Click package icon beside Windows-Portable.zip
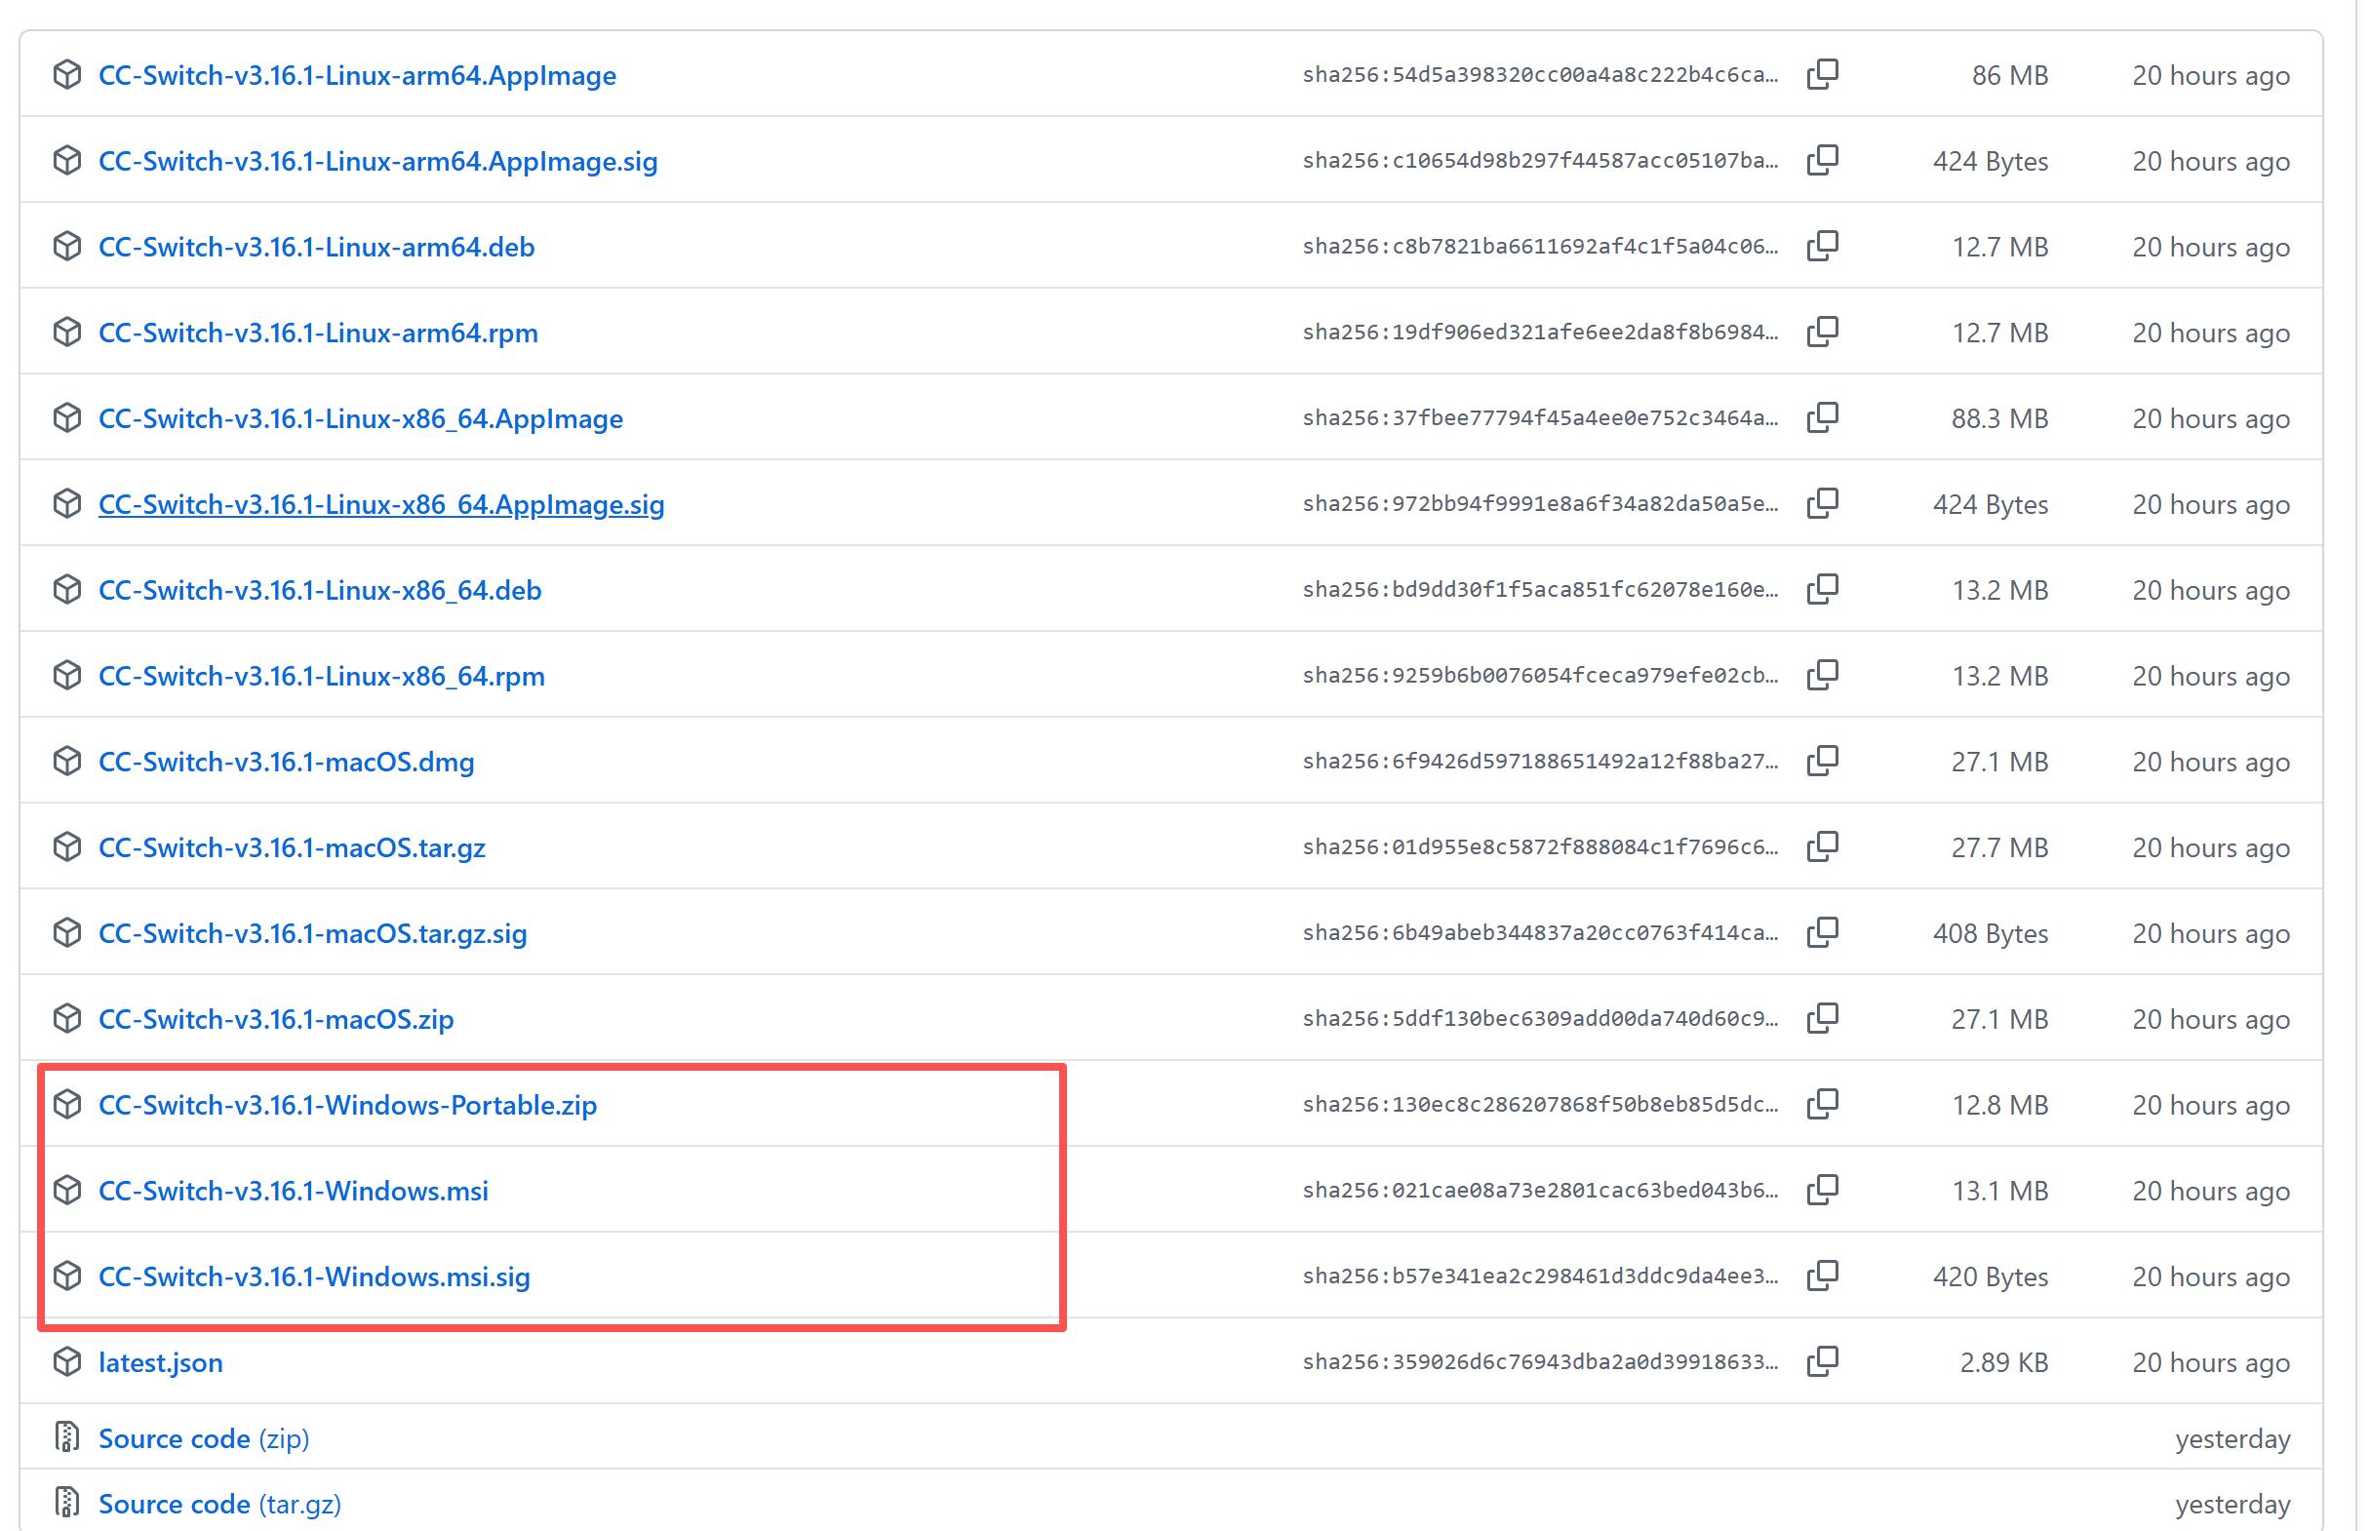The image size is (2370, 1531). (x=66, y=1105)
